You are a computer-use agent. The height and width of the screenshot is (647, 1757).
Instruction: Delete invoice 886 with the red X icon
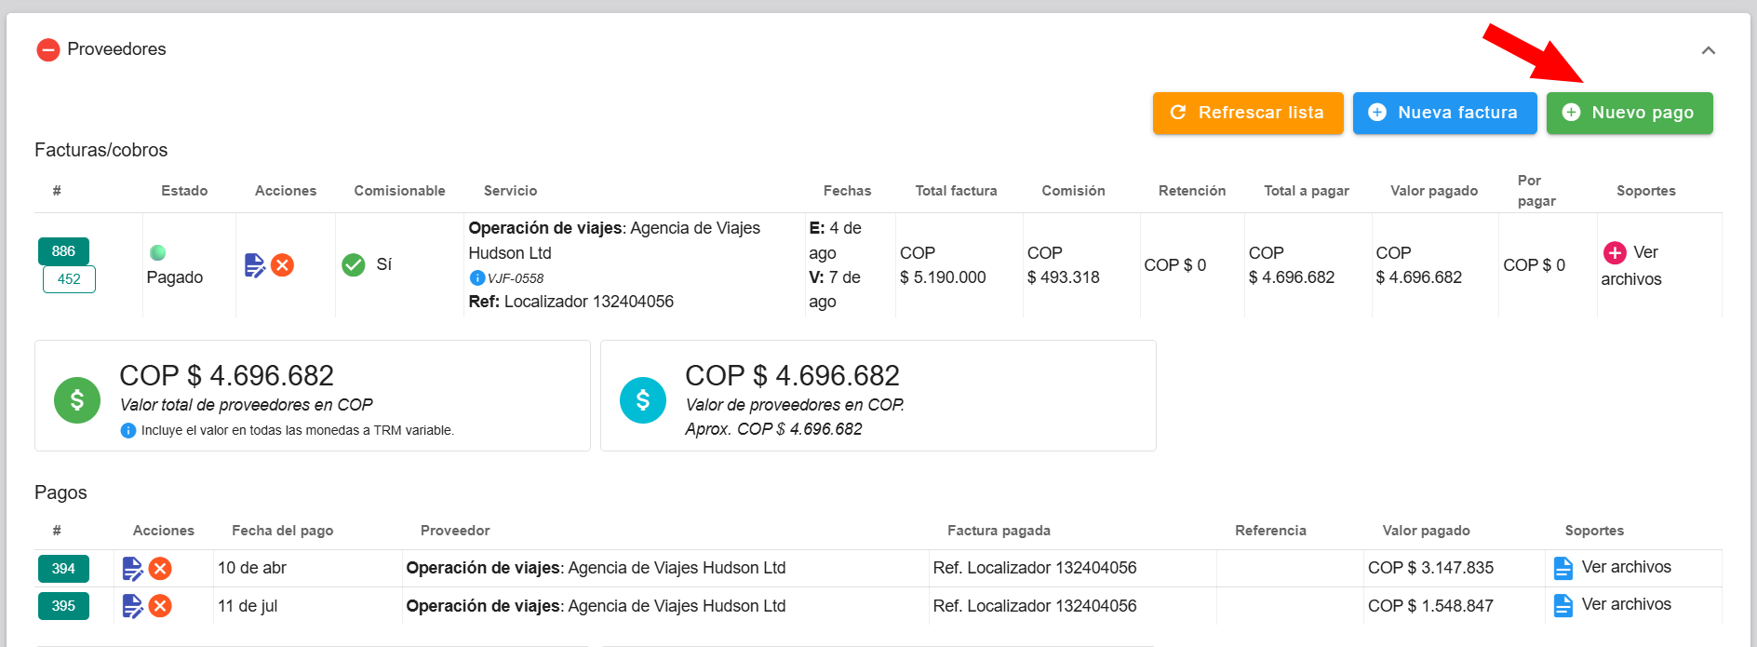click(x=283, y=265)
